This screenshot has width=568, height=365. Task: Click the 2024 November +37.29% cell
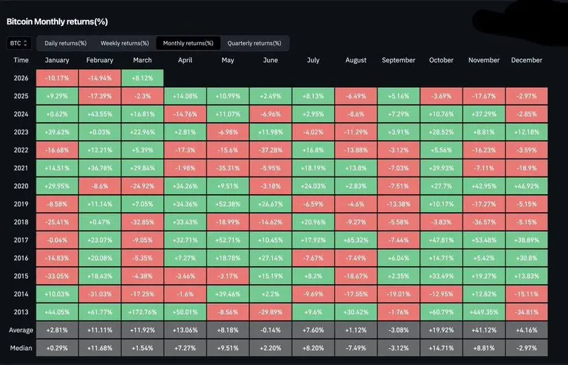click(484, 114)
